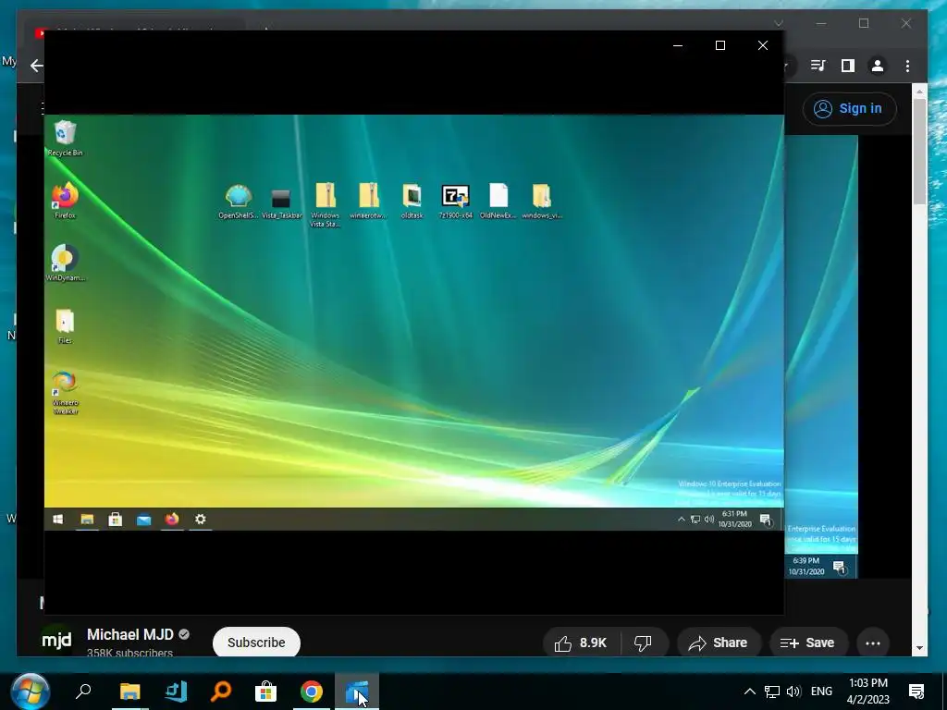
Task: Open the mjd channel avatar
Action: (56, 640)
